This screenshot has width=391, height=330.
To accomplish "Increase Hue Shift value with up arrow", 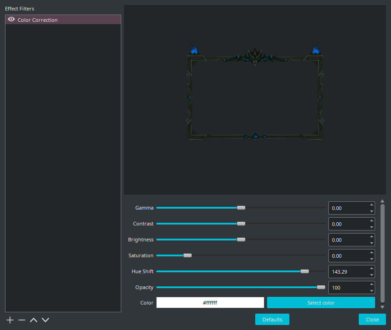I will tap(371, 268).
